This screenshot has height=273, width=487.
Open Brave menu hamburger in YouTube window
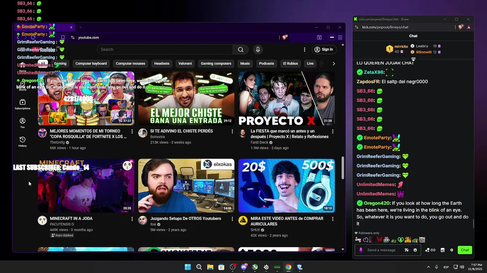[340, 37]
